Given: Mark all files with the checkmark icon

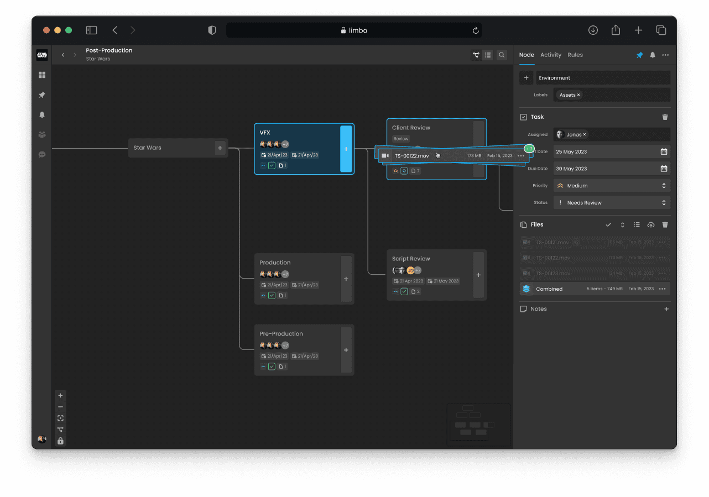Looking at the screenshot, I should click(608, 225).
